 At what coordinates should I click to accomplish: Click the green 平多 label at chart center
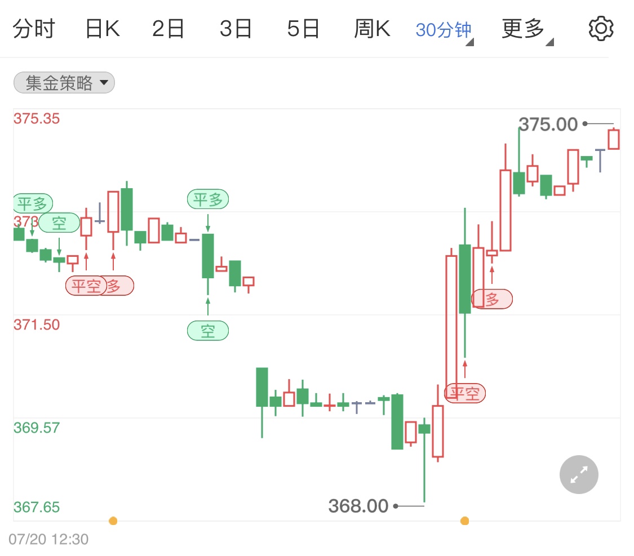[x=208, y=199]
